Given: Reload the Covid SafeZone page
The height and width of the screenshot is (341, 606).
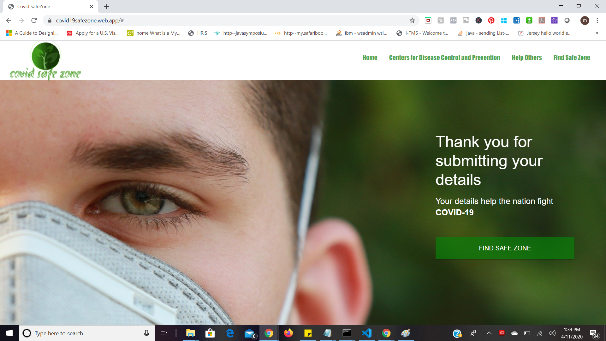Looking at the screenshot, I should 34,21.
